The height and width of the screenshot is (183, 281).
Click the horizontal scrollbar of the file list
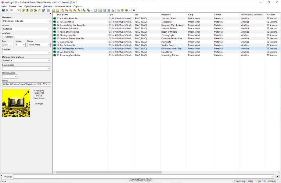click(x=109, y=172)
